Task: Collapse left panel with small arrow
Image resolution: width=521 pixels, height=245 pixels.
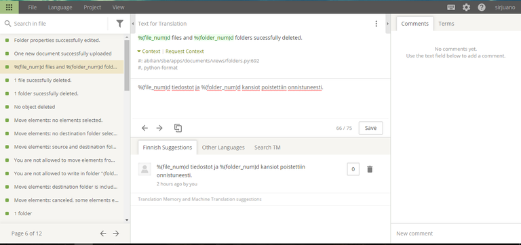Action: 133,24
